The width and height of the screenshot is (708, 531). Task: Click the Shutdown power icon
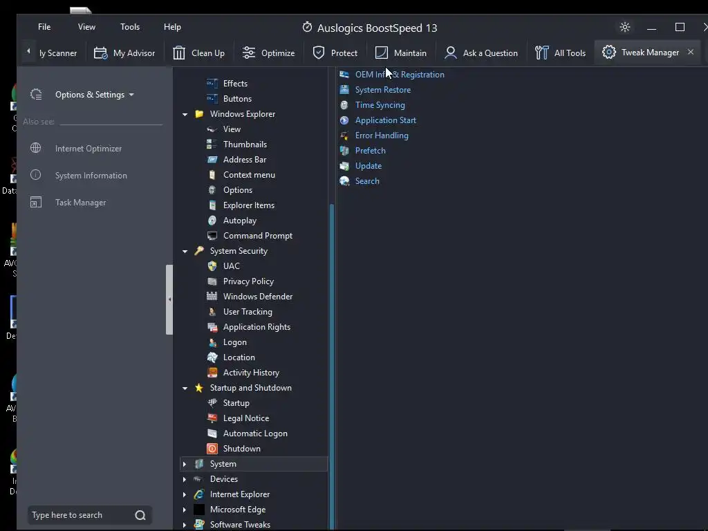pos(212,448)
